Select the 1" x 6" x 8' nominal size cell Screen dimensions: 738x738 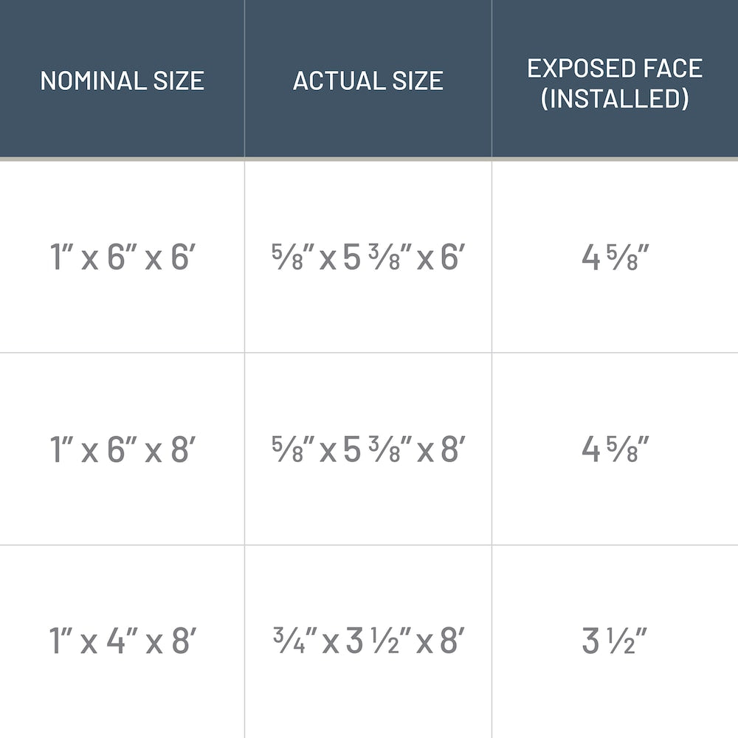122,449
